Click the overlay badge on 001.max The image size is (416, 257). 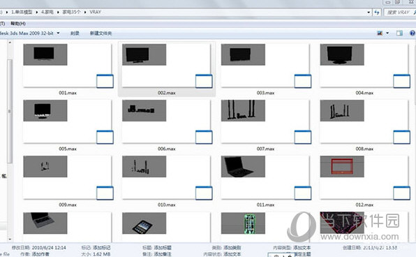105,81
